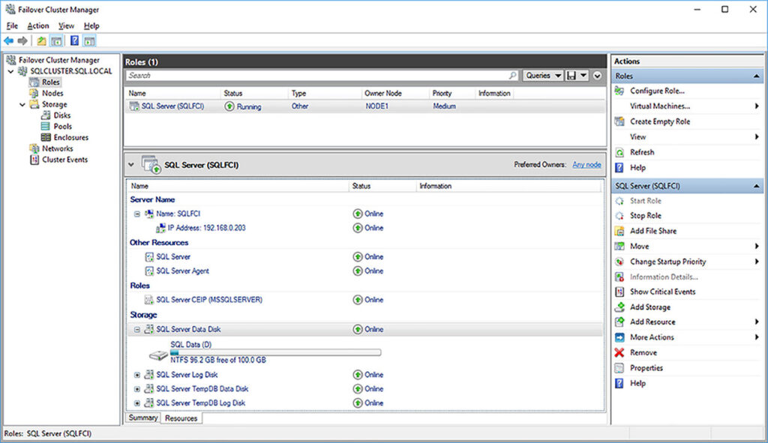Open the save query dropdown arrow
768x443 pixels.
click(583, 76)
